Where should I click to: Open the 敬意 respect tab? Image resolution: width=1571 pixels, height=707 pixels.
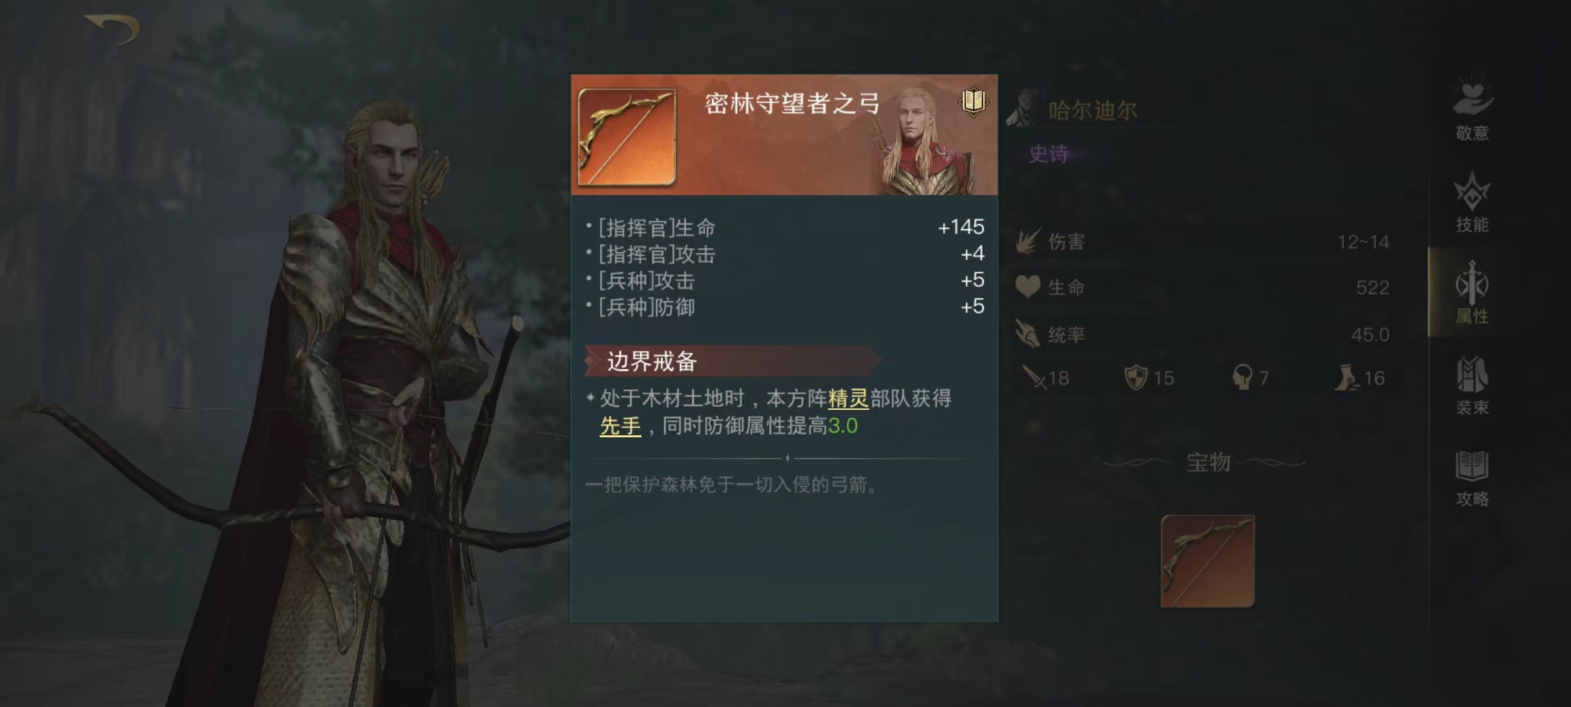click(x=1472, y=109)
